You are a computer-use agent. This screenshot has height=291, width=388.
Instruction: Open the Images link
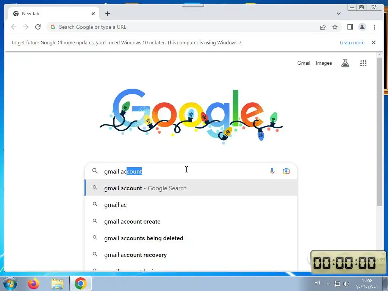click(324, 63)
